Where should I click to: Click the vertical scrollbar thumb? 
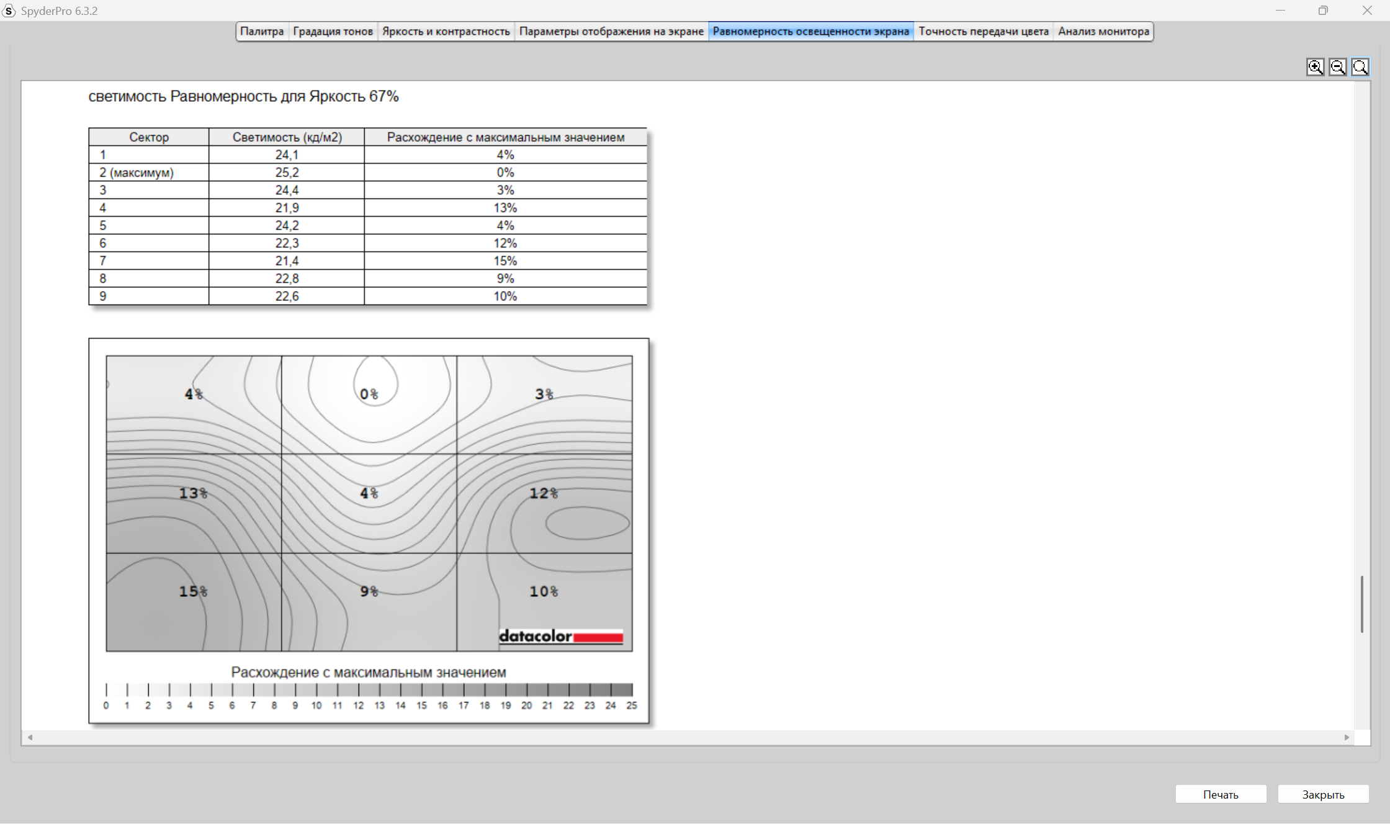point(1362,604)
